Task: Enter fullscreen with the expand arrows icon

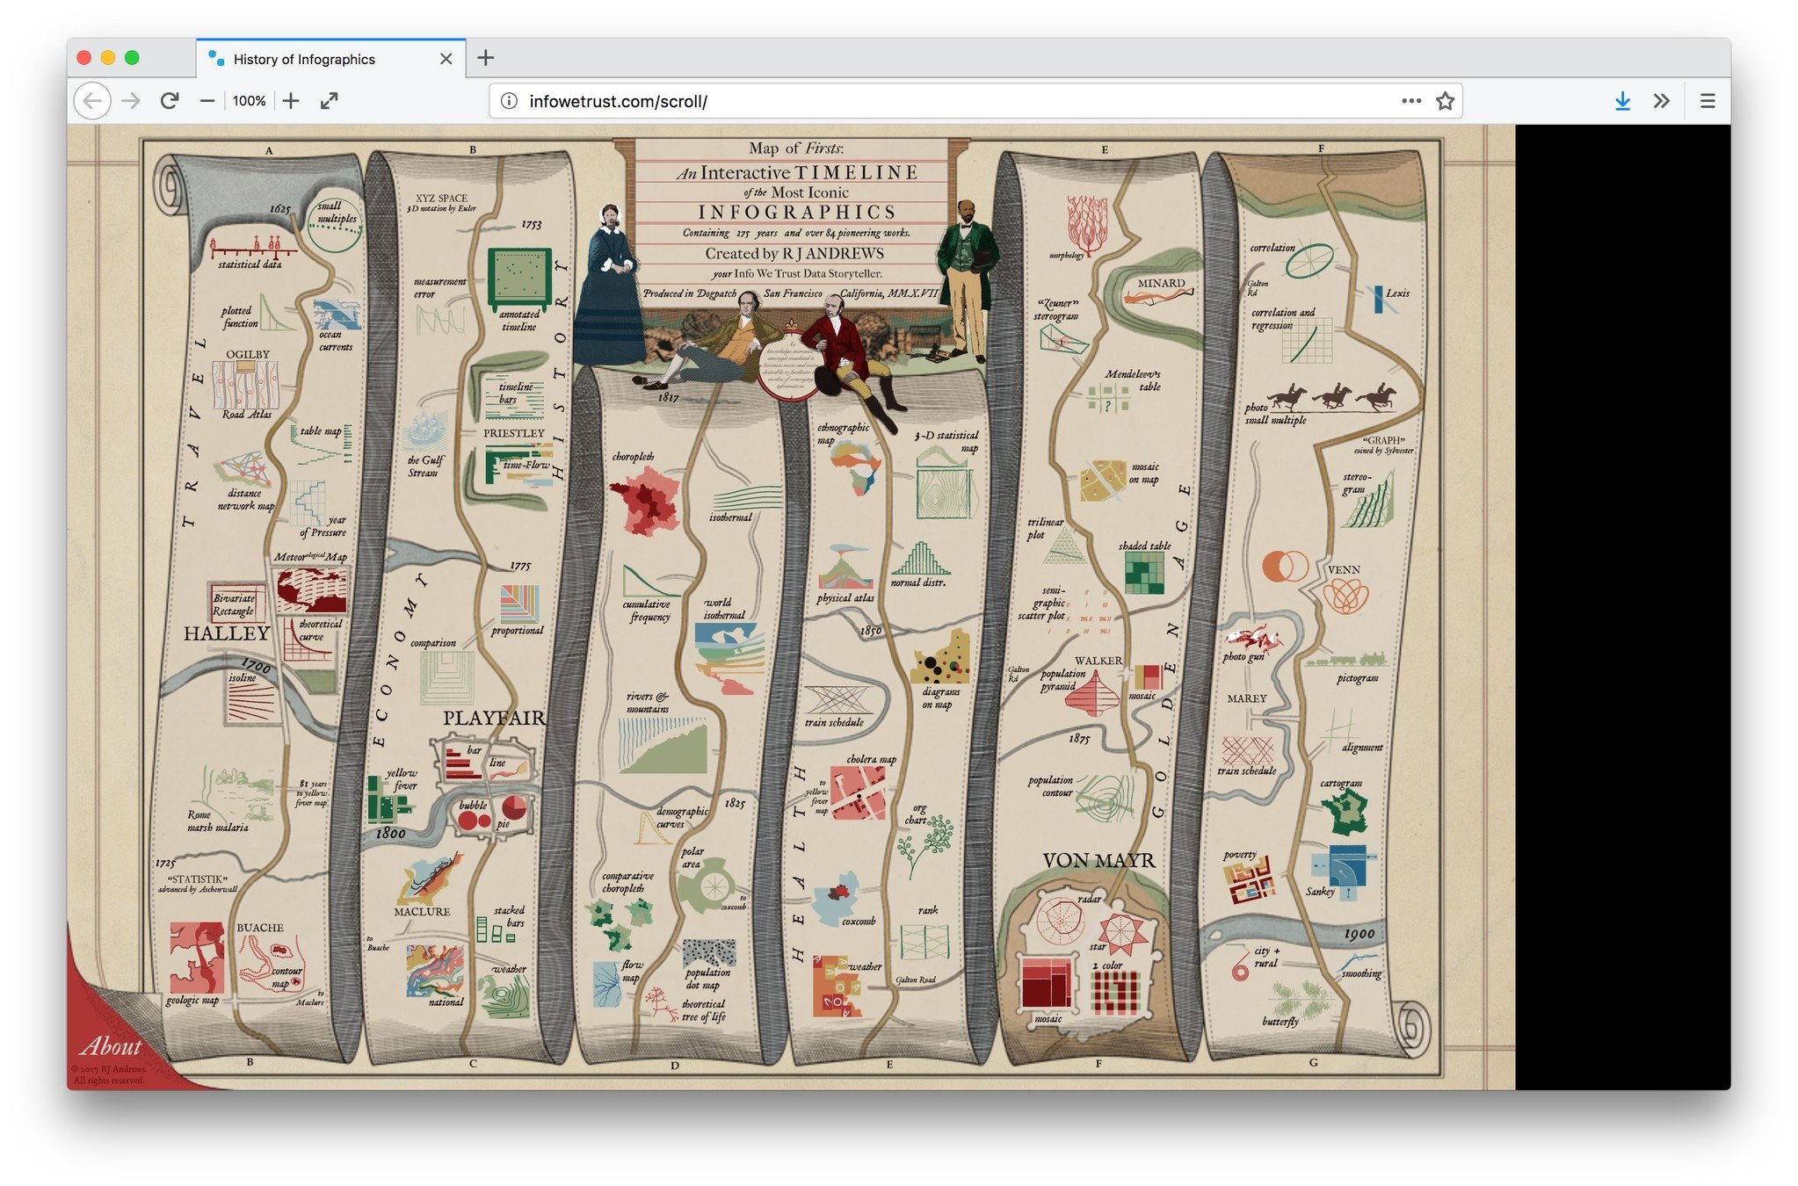Action: (x=330, y=101)
